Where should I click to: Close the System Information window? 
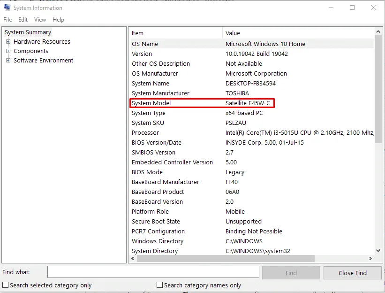click(373, 8)
